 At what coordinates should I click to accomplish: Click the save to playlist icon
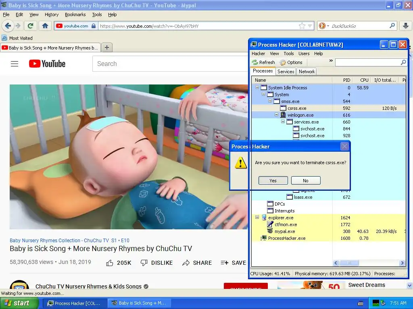tap(224, 263)
